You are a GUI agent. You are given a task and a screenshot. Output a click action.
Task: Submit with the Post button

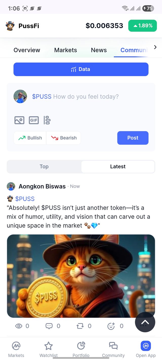[x=133, y=138]
